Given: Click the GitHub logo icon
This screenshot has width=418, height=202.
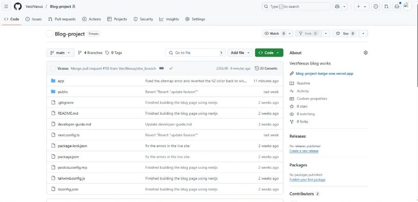Looking at the screenshot, I should click(x=18, y=6).
